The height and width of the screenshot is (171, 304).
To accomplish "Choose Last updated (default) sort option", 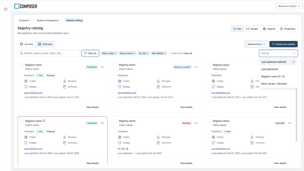I will [278, 62].
